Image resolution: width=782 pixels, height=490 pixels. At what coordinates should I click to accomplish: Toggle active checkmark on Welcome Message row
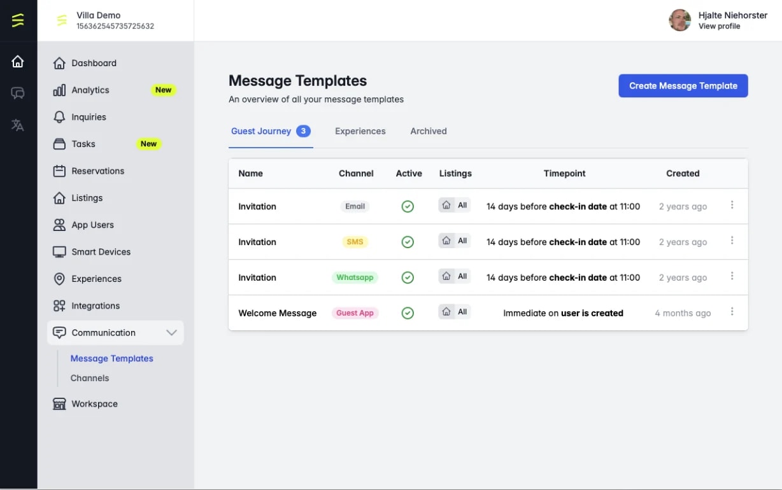(x=408, y=313)
